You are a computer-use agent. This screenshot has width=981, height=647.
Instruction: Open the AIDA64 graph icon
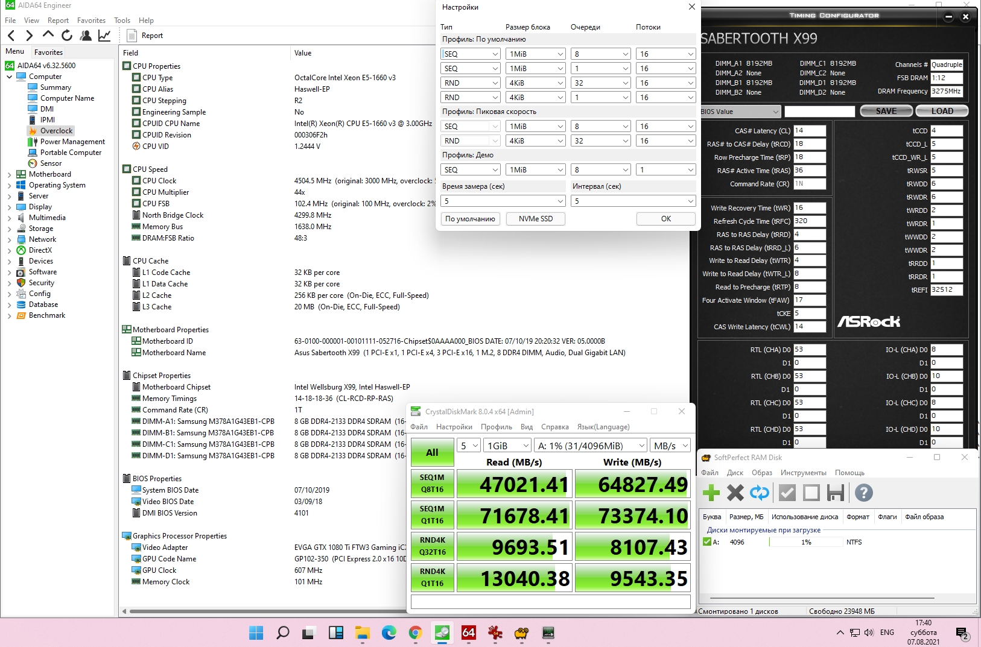[x=104, y=36]
